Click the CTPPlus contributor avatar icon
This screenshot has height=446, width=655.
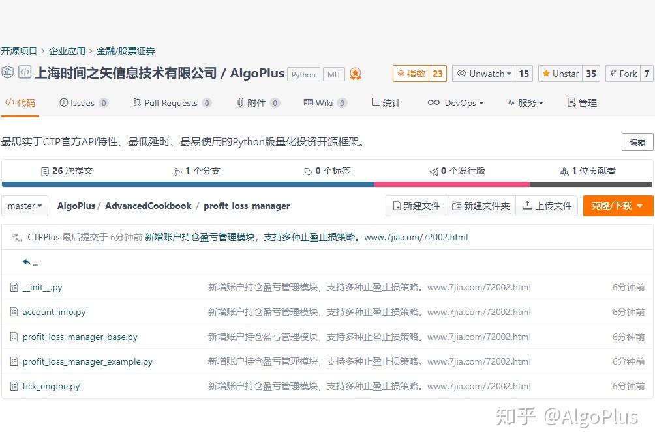[x=18, y=237]
